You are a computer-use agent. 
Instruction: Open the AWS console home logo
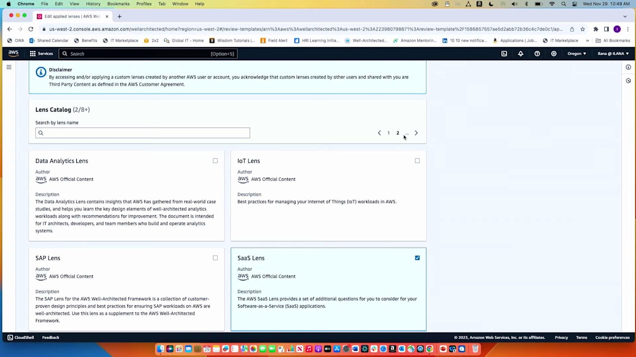pyautogui.click(x=13, y=53)
